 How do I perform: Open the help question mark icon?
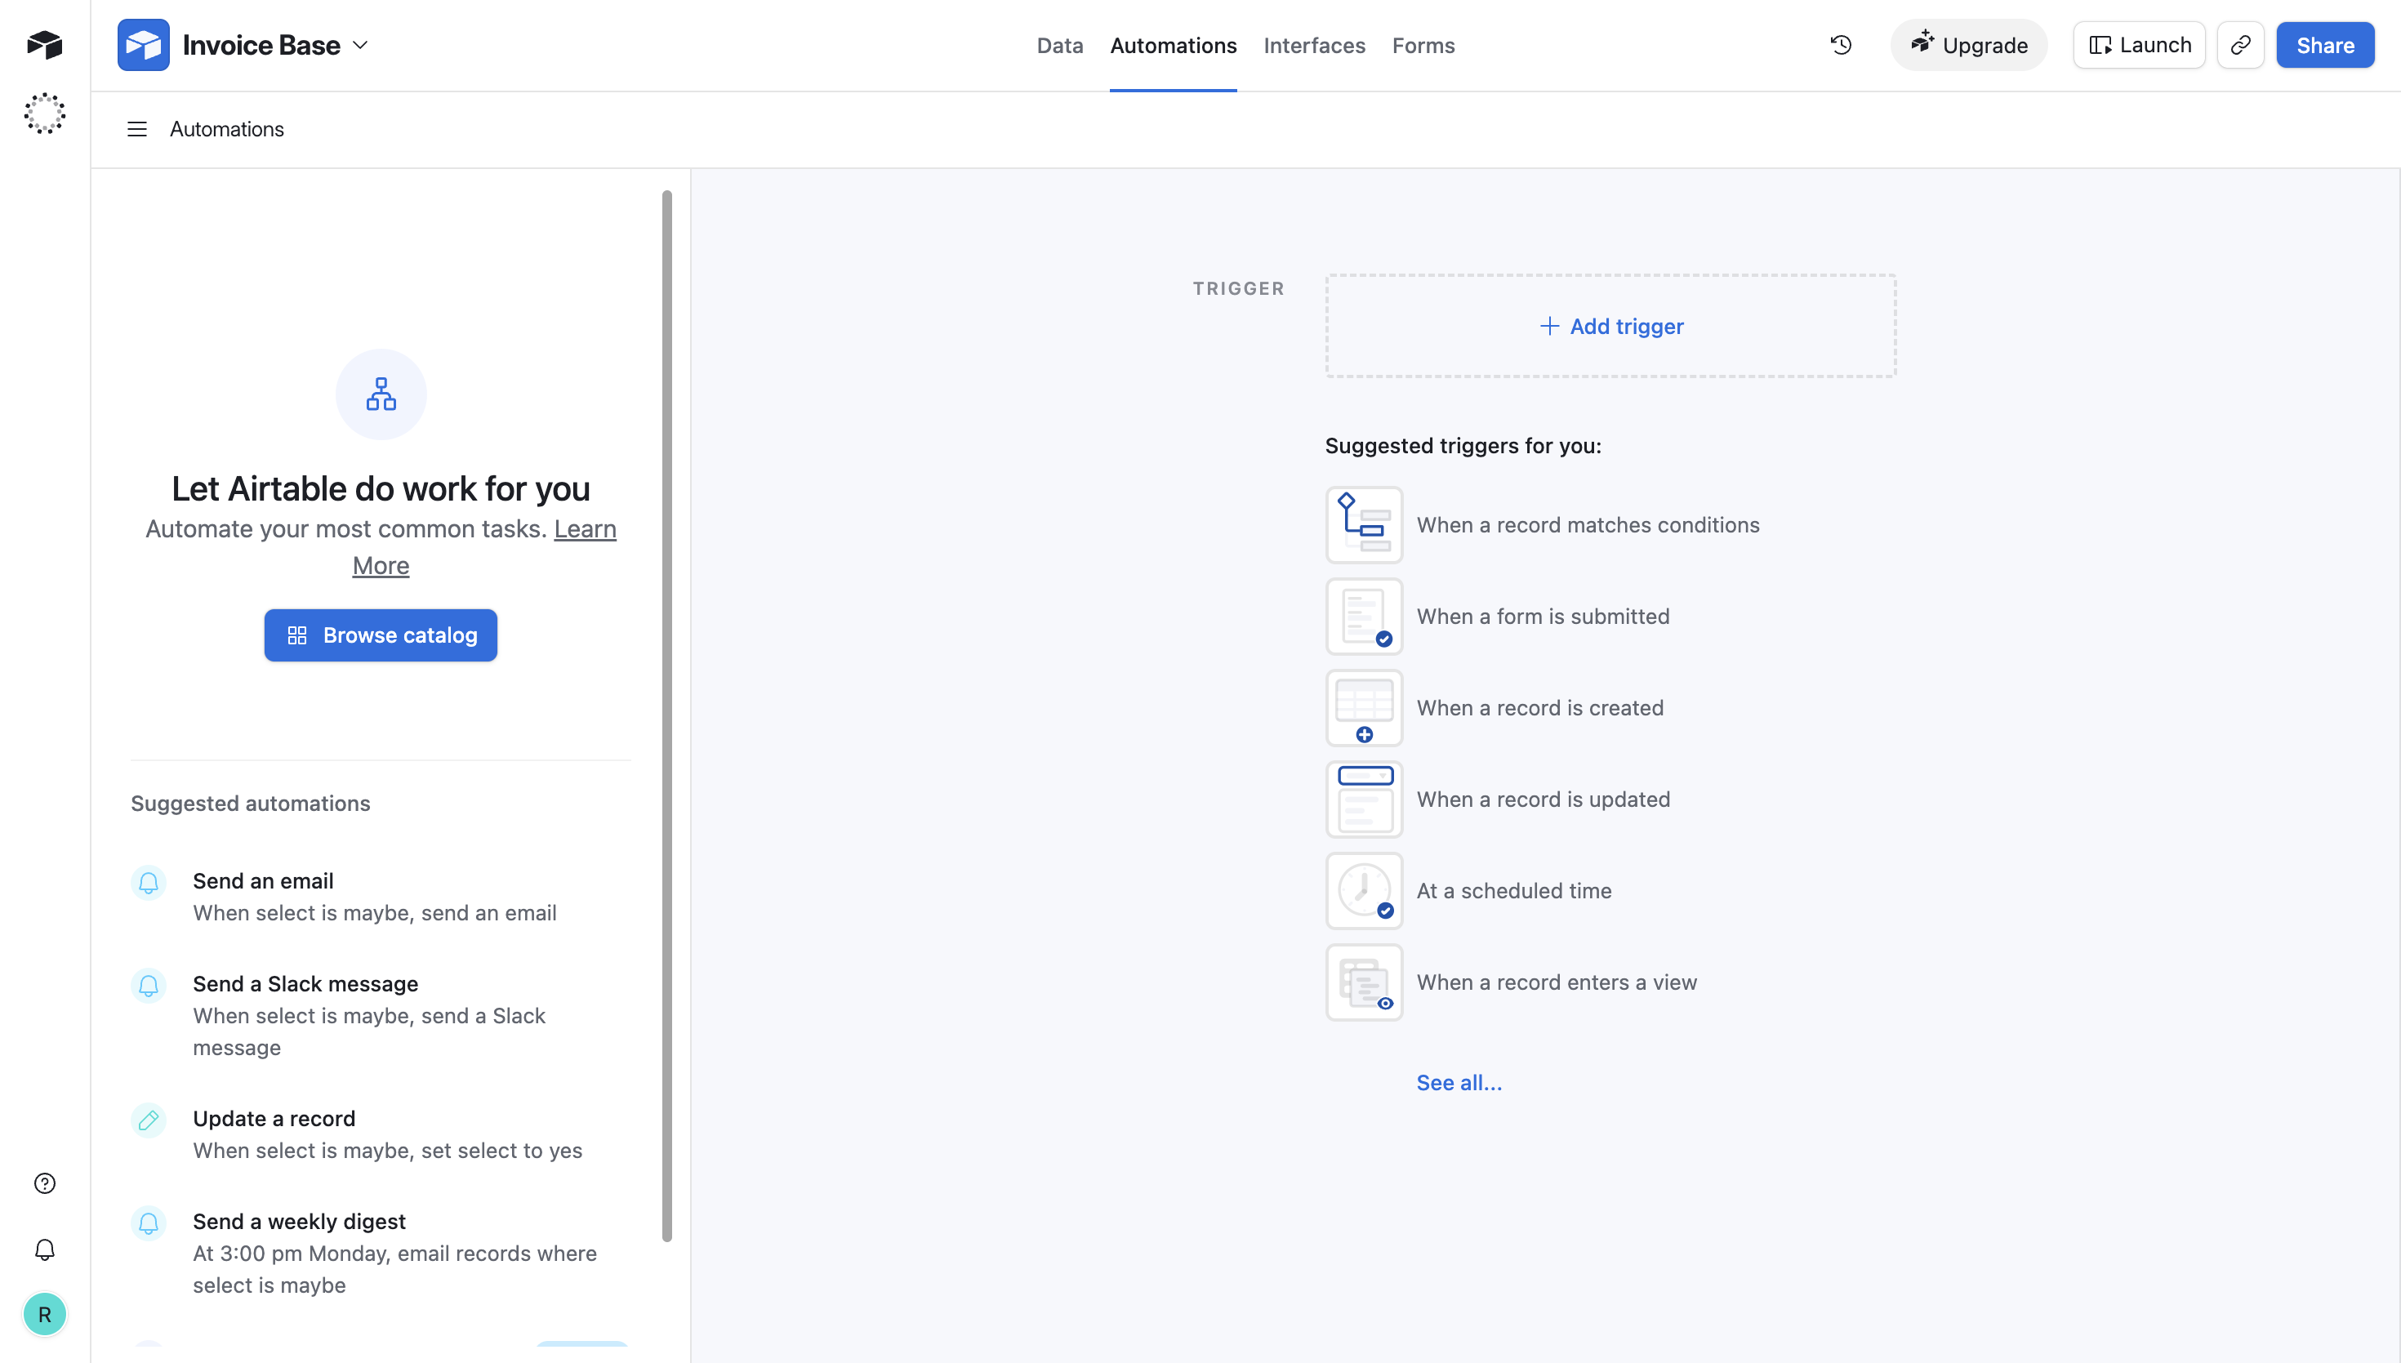coord(44,1183)
